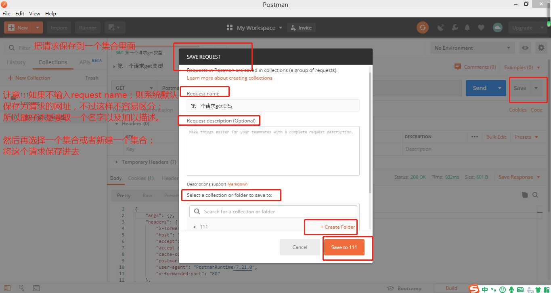
Task: Open the Examples (0) dropdown
Action: point(522,67)
